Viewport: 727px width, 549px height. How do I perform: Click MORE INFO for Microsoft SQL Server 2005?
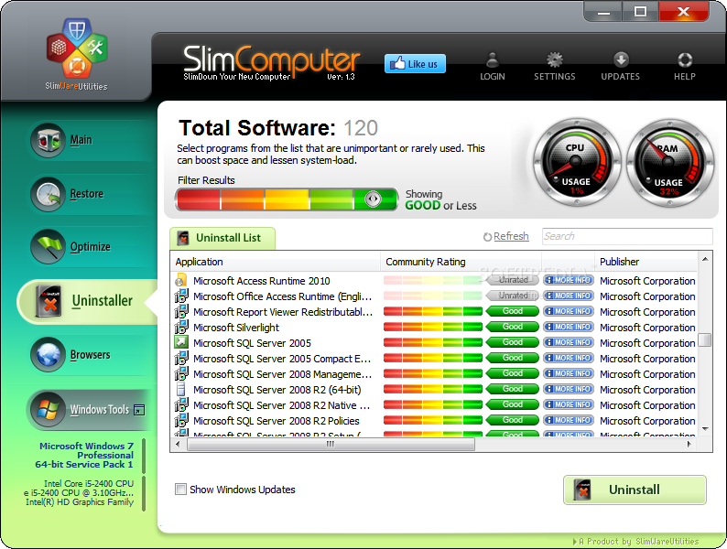point(569,342)
